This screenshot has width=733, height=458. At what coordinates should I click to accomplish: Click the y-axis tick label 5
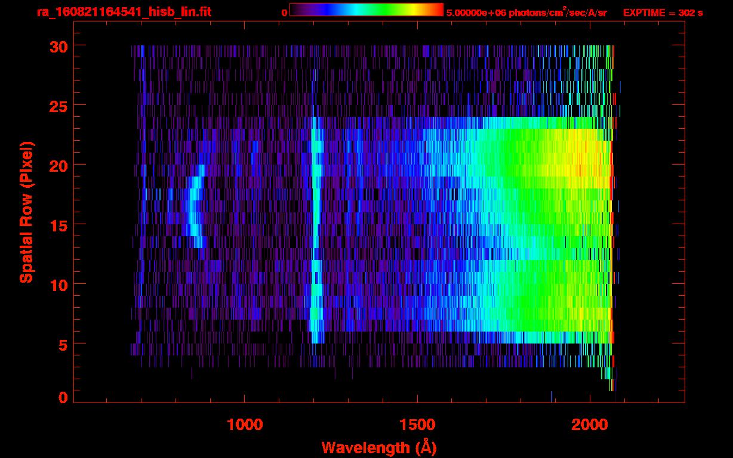(x=63, y=344)
